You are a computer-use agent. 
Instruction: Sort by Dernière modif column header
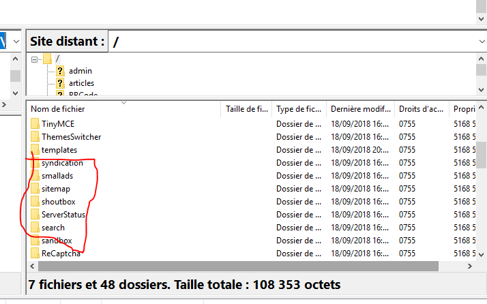pyautogui.click(x=360, y=109)
